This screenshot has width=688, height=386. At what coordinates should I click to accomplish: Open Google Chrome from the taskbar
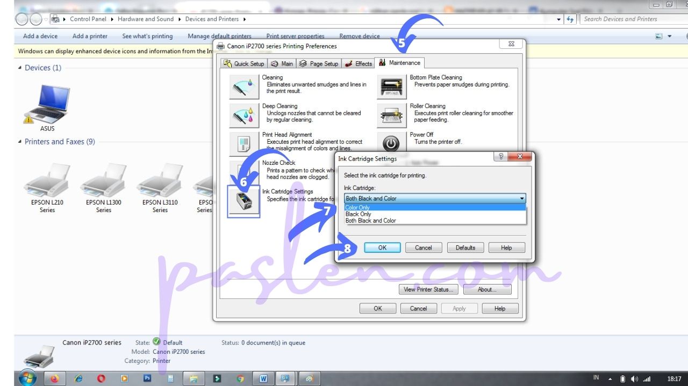[x=240, y=378]
